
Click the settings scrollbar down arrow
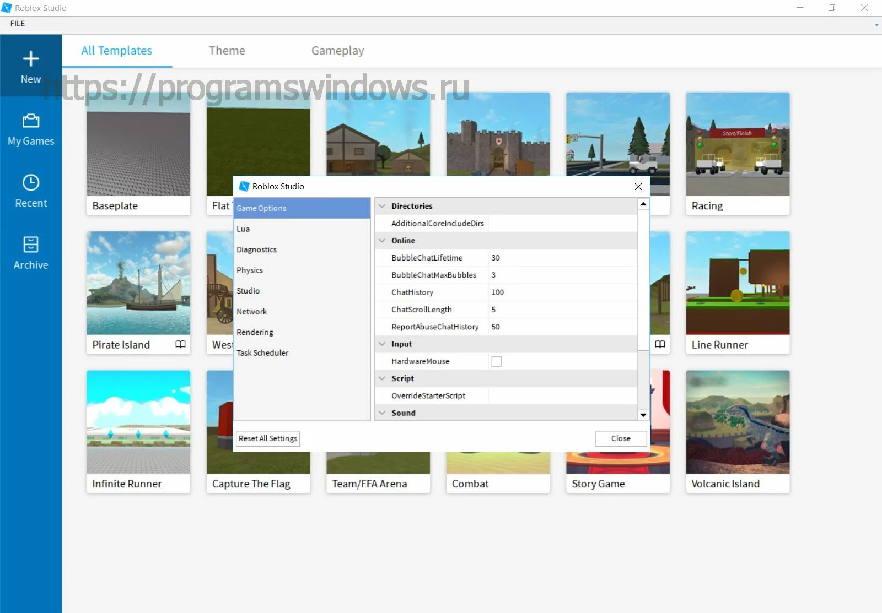tap(643, 415)
